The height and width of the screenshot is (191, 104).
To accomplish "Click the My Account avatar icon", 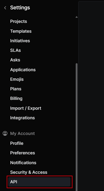I will tap(5, 133).
